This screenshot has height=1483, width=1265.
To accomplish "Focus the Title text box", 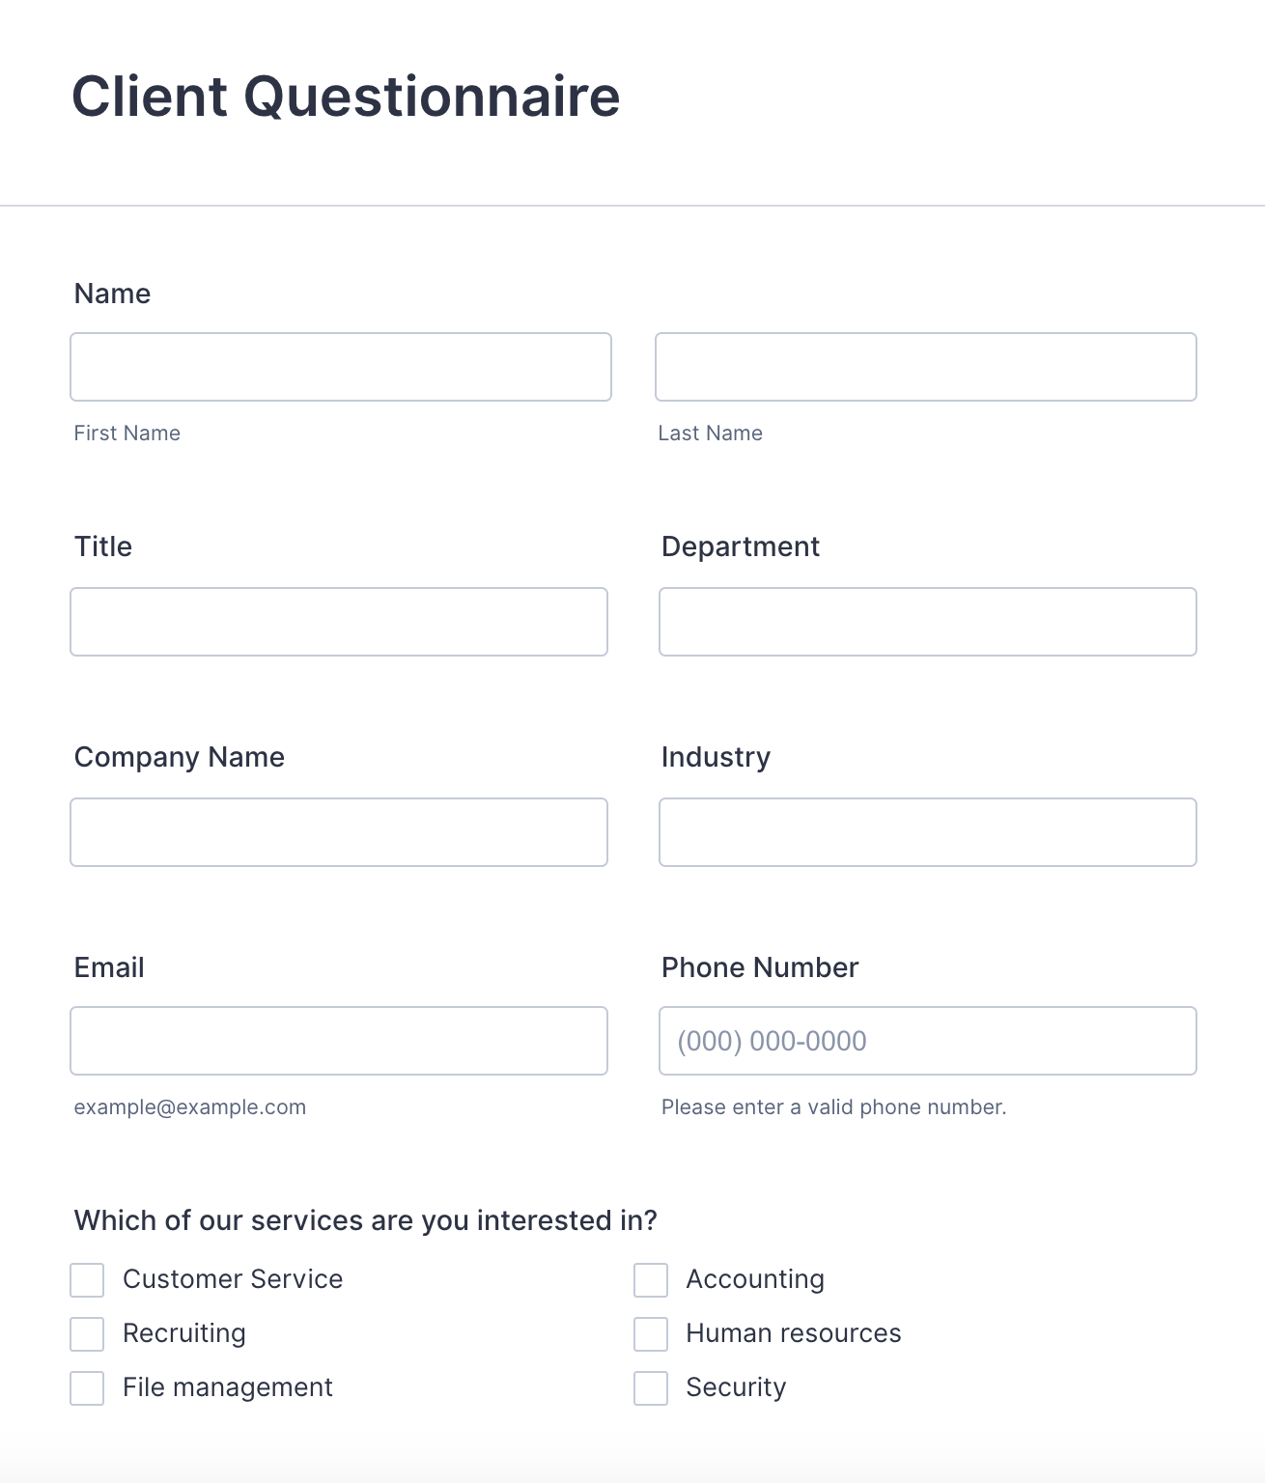I will [x=338, y=622].
